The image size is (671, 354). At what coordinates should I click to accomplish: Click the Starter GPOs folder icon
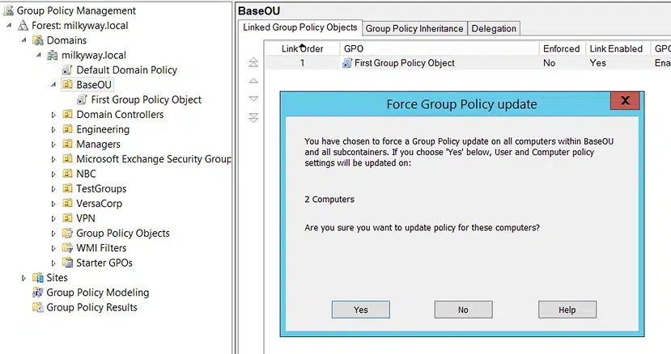tap(67, 263)
